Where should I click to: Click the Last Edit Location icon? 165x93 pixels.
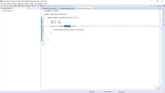(x=60, y=6)
